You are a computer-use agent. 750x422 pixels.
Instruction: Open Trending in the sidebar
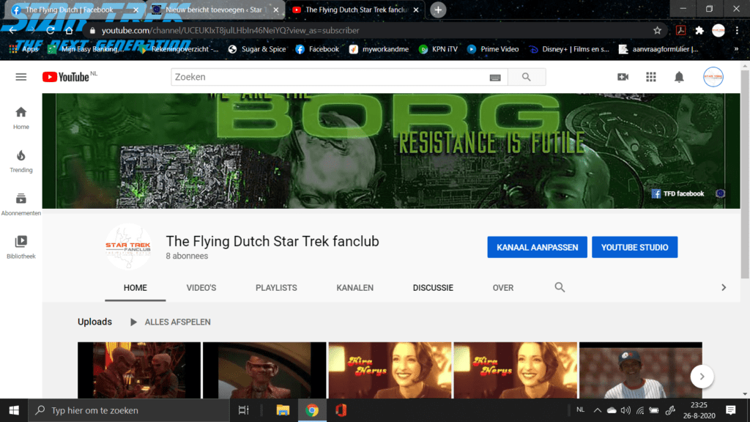click(x=21, y=161)
